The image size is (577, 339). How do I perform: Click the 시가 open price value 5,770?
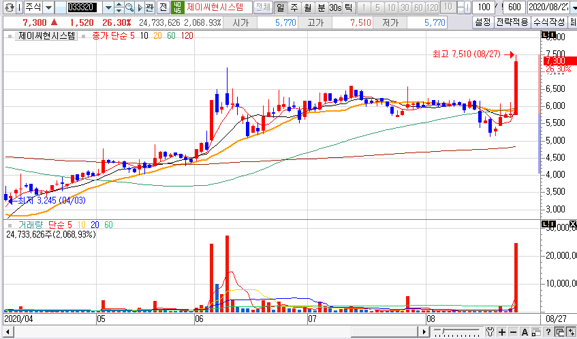[285, 22]
